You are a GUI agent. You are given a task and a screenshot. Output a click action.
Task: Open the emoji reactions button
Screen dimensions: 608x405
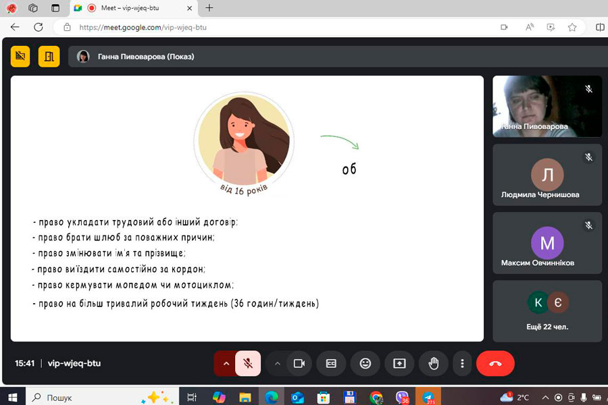click(x=365, y=364)
